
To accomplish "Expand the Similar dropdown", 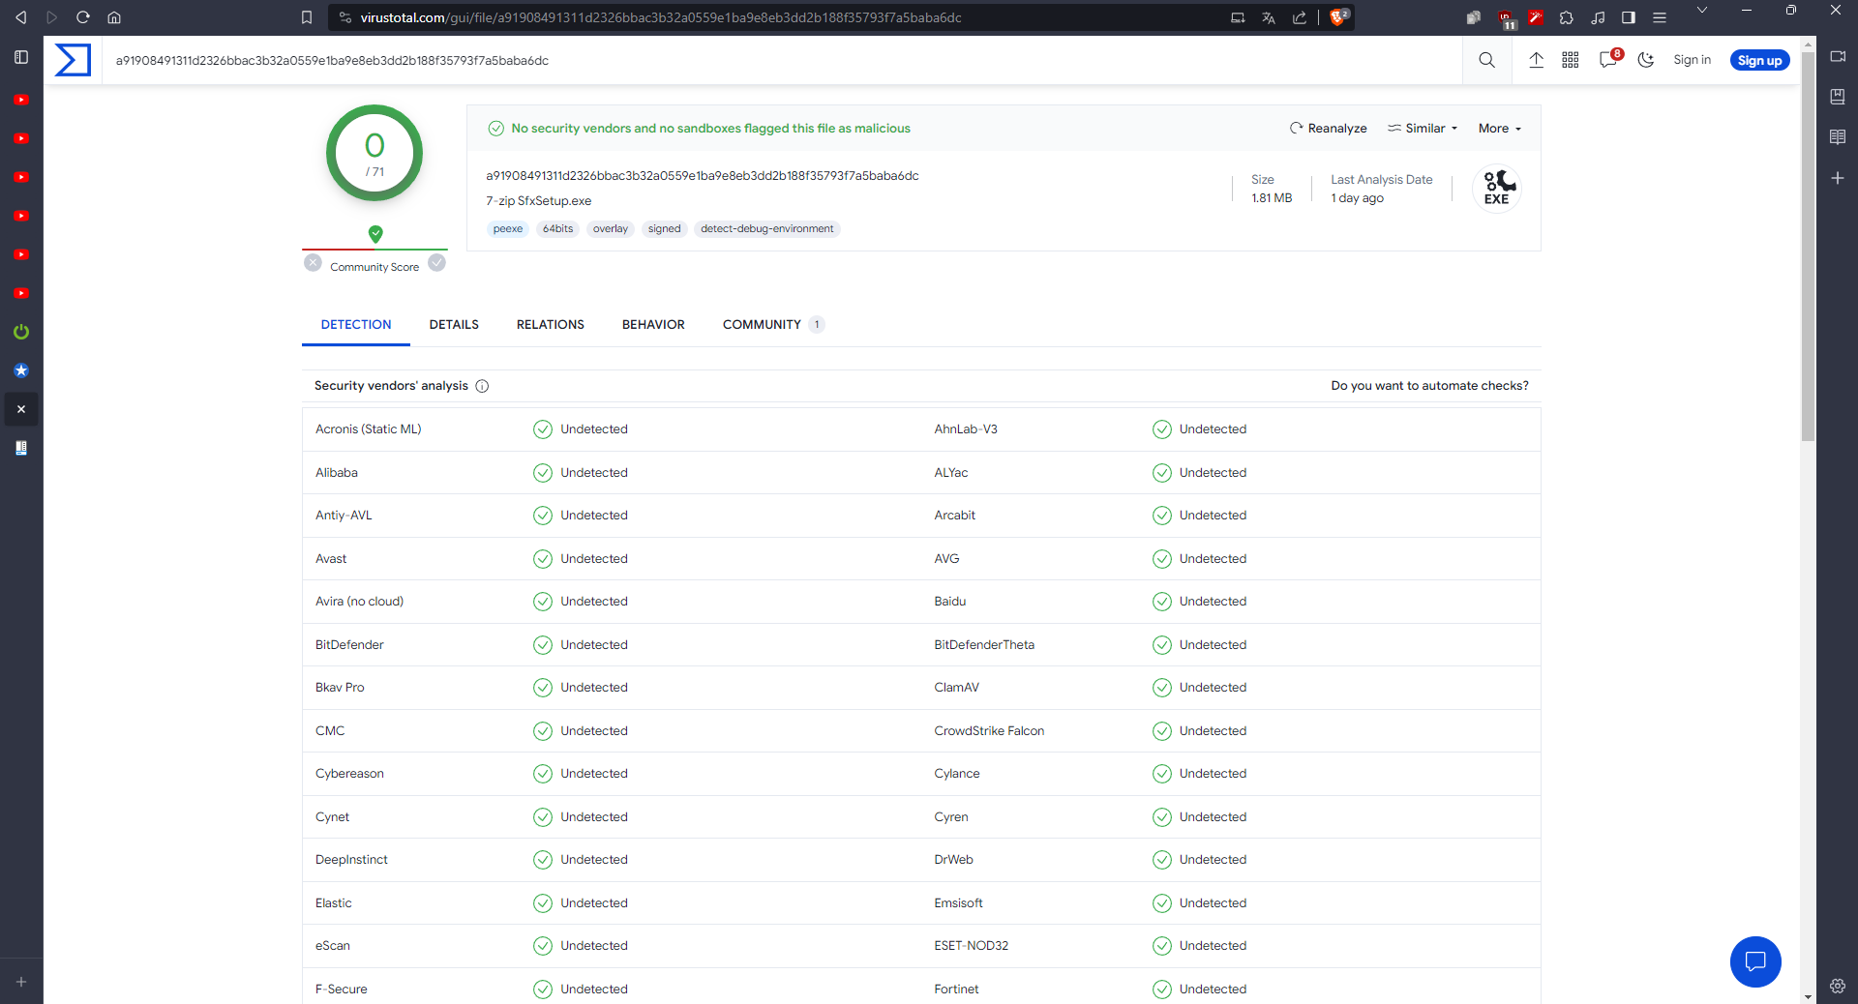I will (1423, 128).
